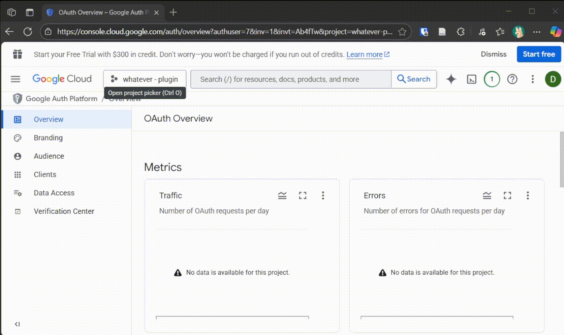564x335 pixels.
Task: Open Audience in the sidebar
Action: point(66,156)
